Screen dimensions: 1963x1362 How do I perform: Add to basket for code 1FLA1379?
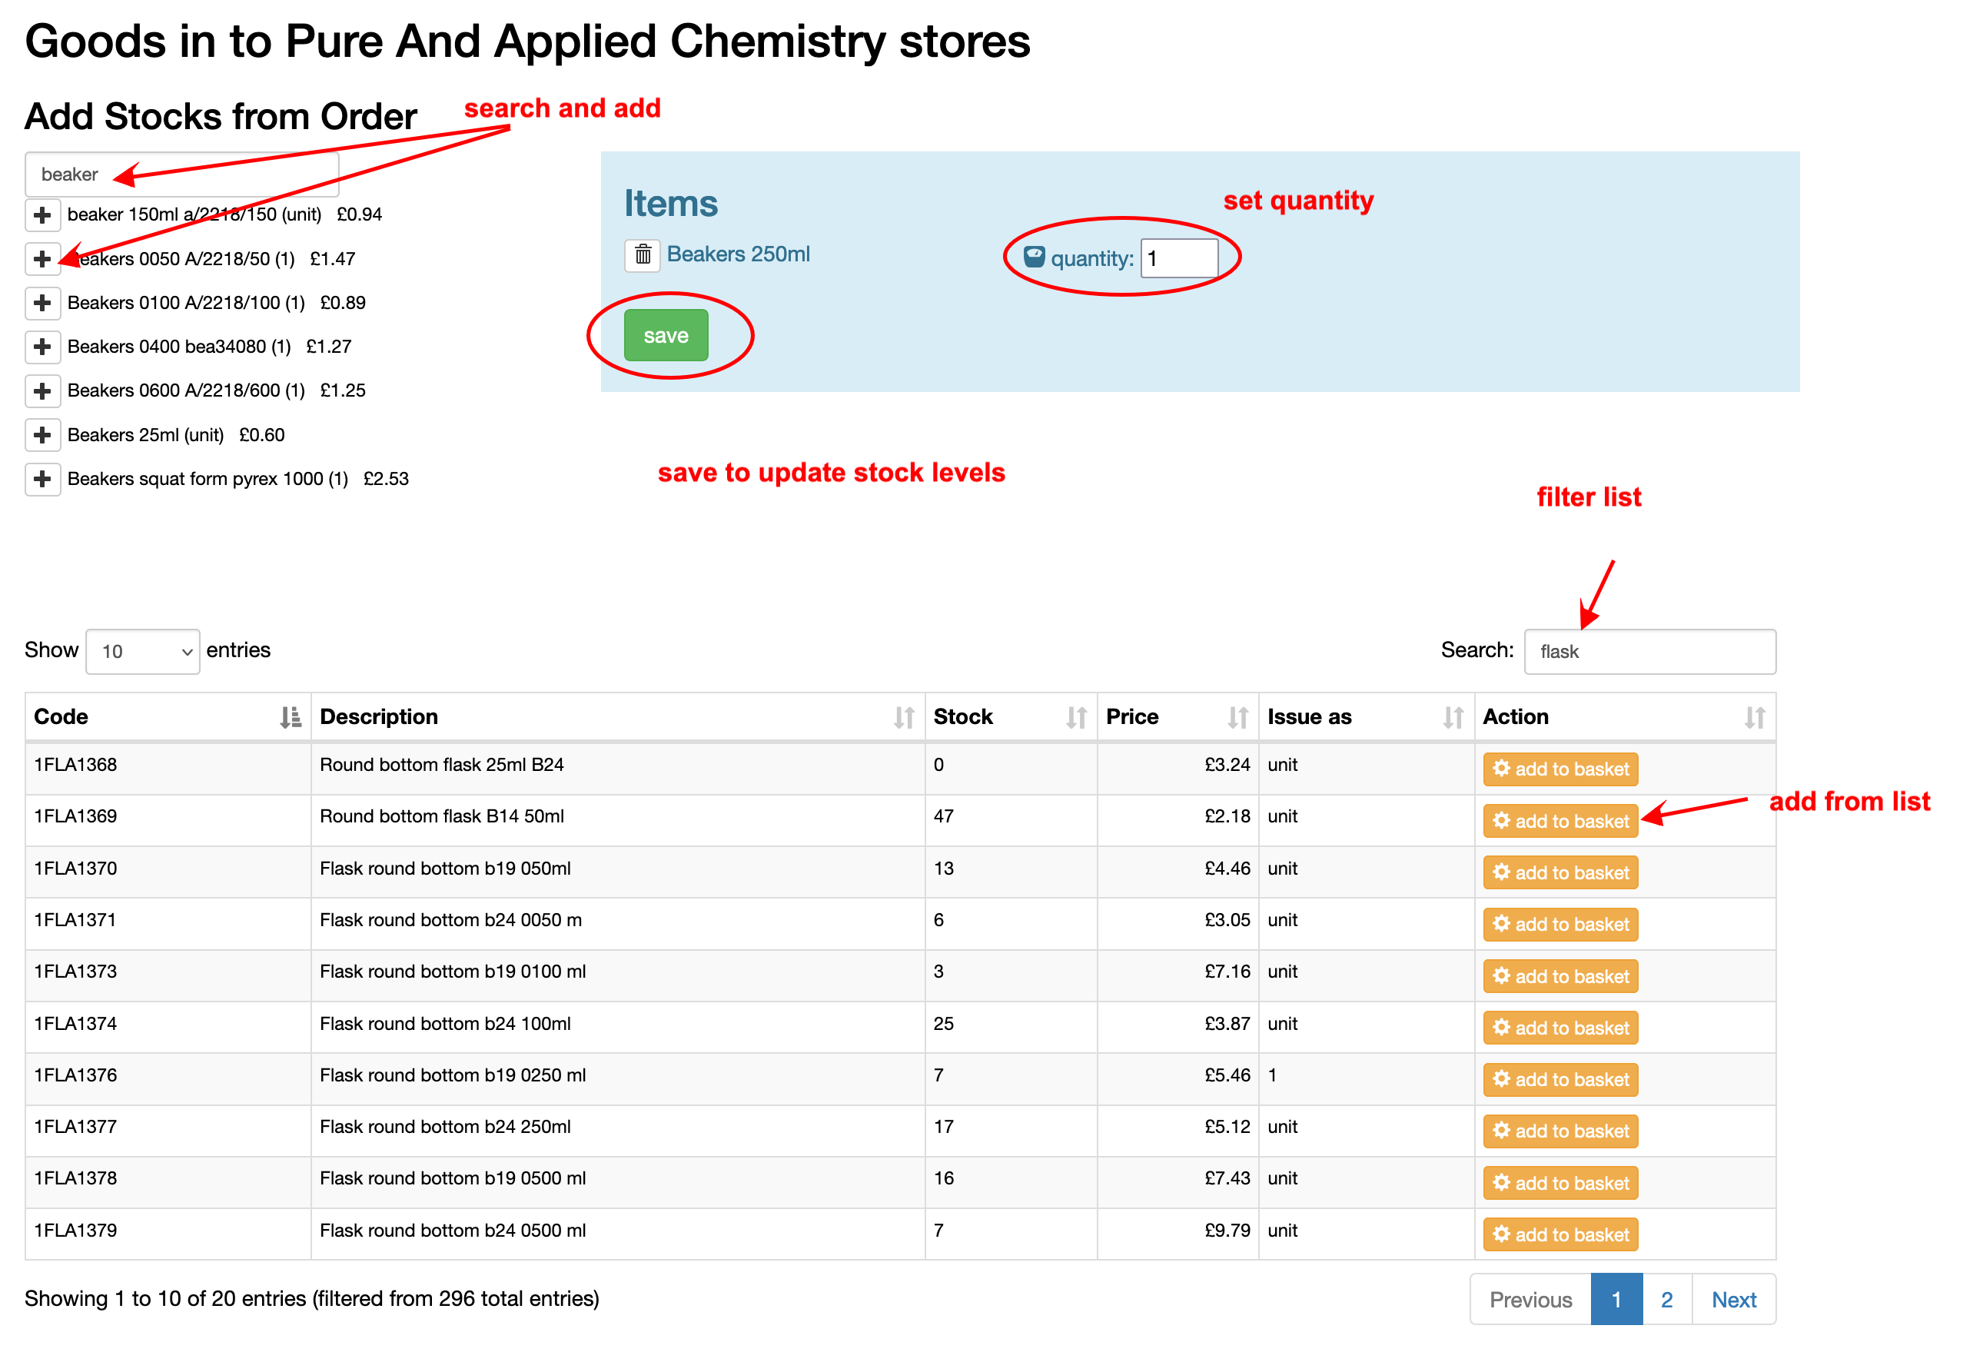(x=1559, y=1235)
